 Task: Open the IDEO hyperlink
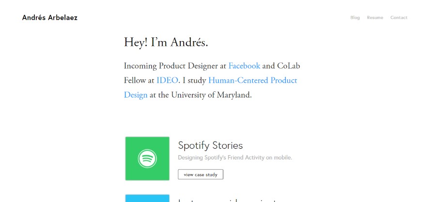click(167, 81)
